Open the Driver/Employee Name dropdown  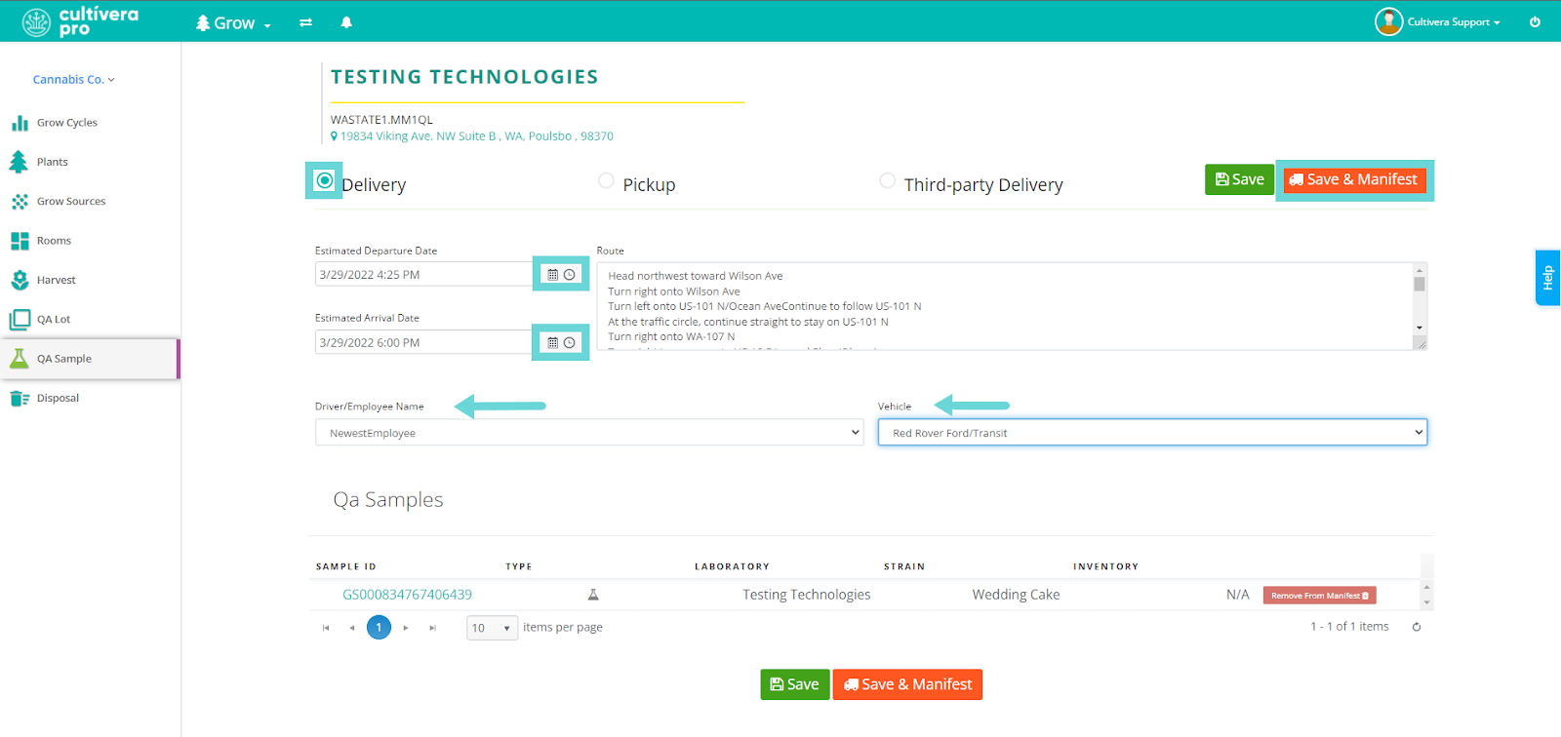[x=589, y=433]
